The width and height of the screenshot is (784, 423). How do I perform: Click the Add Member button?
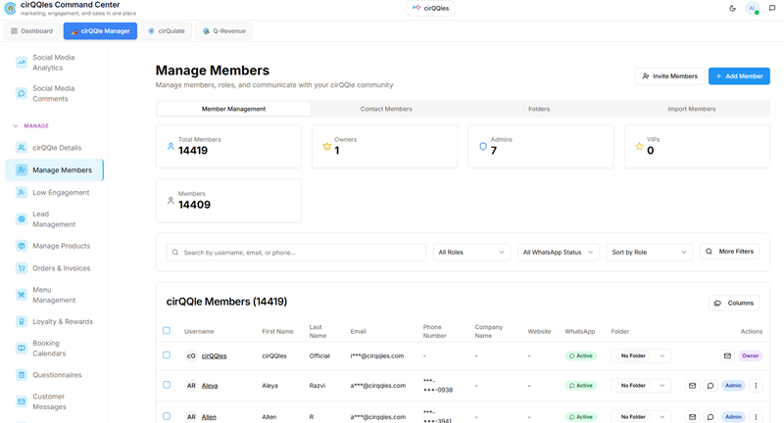[x=739, y=76]
